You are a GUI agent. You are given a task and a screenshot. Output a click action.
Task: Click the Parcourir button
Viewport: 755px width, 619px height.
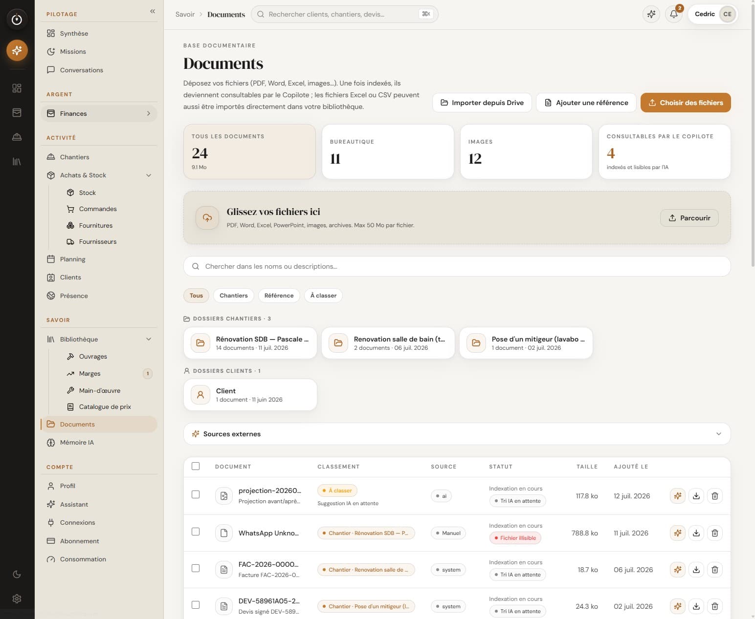pos(689,218)
